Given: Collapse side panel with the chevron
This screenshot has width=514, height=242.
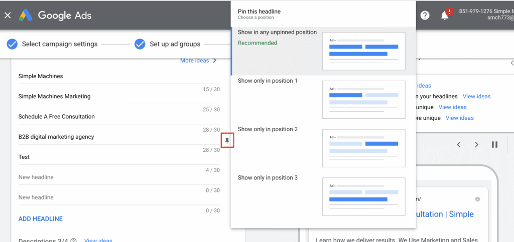Looking at the screenshot, I should click(x=511, y=63).
